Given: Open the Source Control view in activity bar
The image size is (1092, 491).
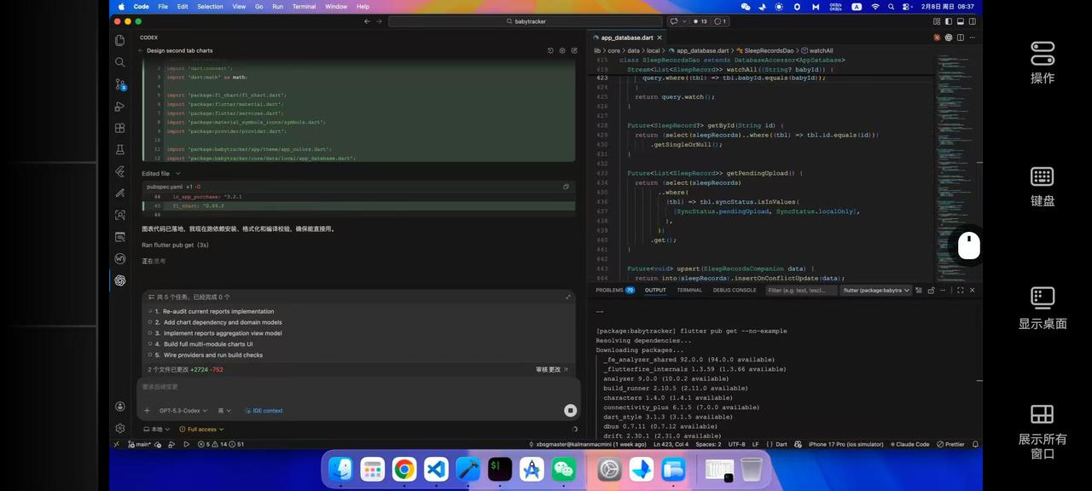Looking at the screenshot, I should (120, 84).
